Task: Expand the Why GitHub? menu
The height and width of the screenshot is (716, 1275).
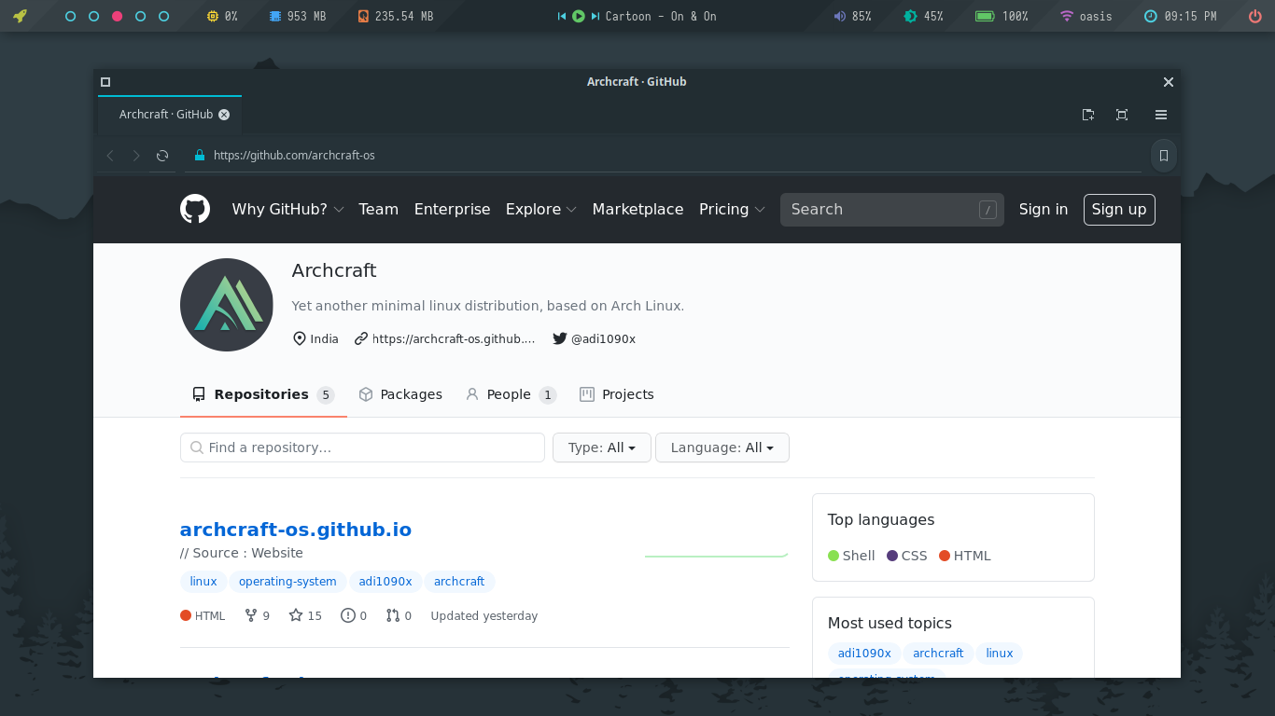Action: (x=287, y=209)
